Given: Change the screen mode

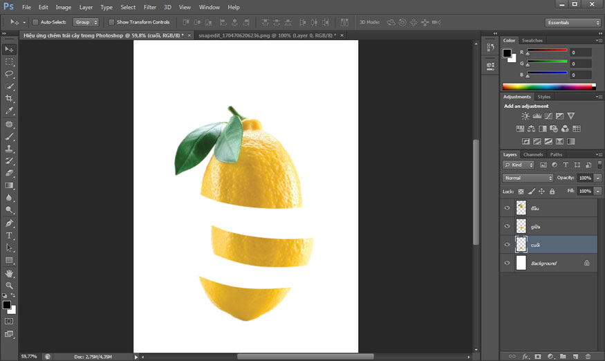Looking at the screenshot, I should [x=9, y=334].
